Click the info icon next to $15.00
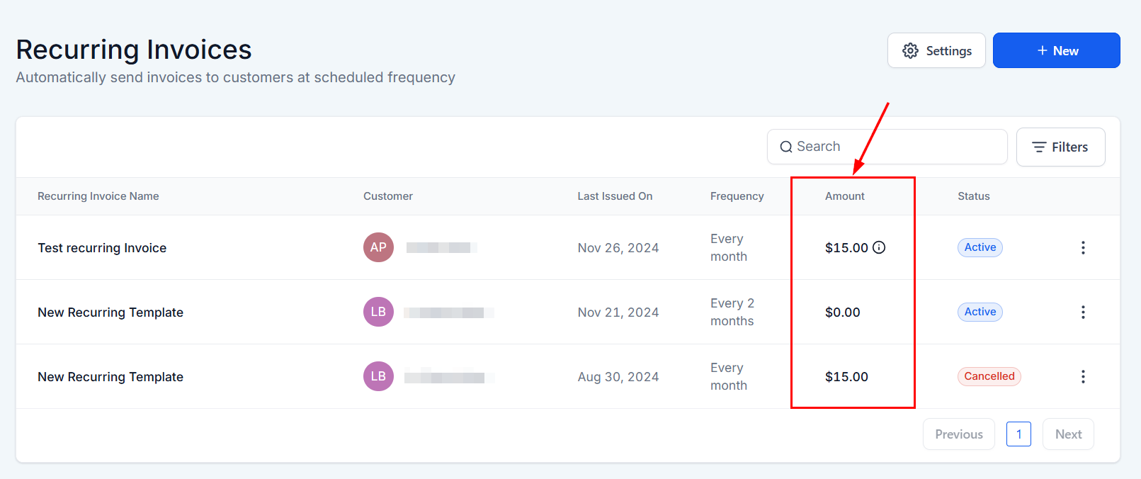The width and height of the screenshot is (1141, 479). click(879, 247)
